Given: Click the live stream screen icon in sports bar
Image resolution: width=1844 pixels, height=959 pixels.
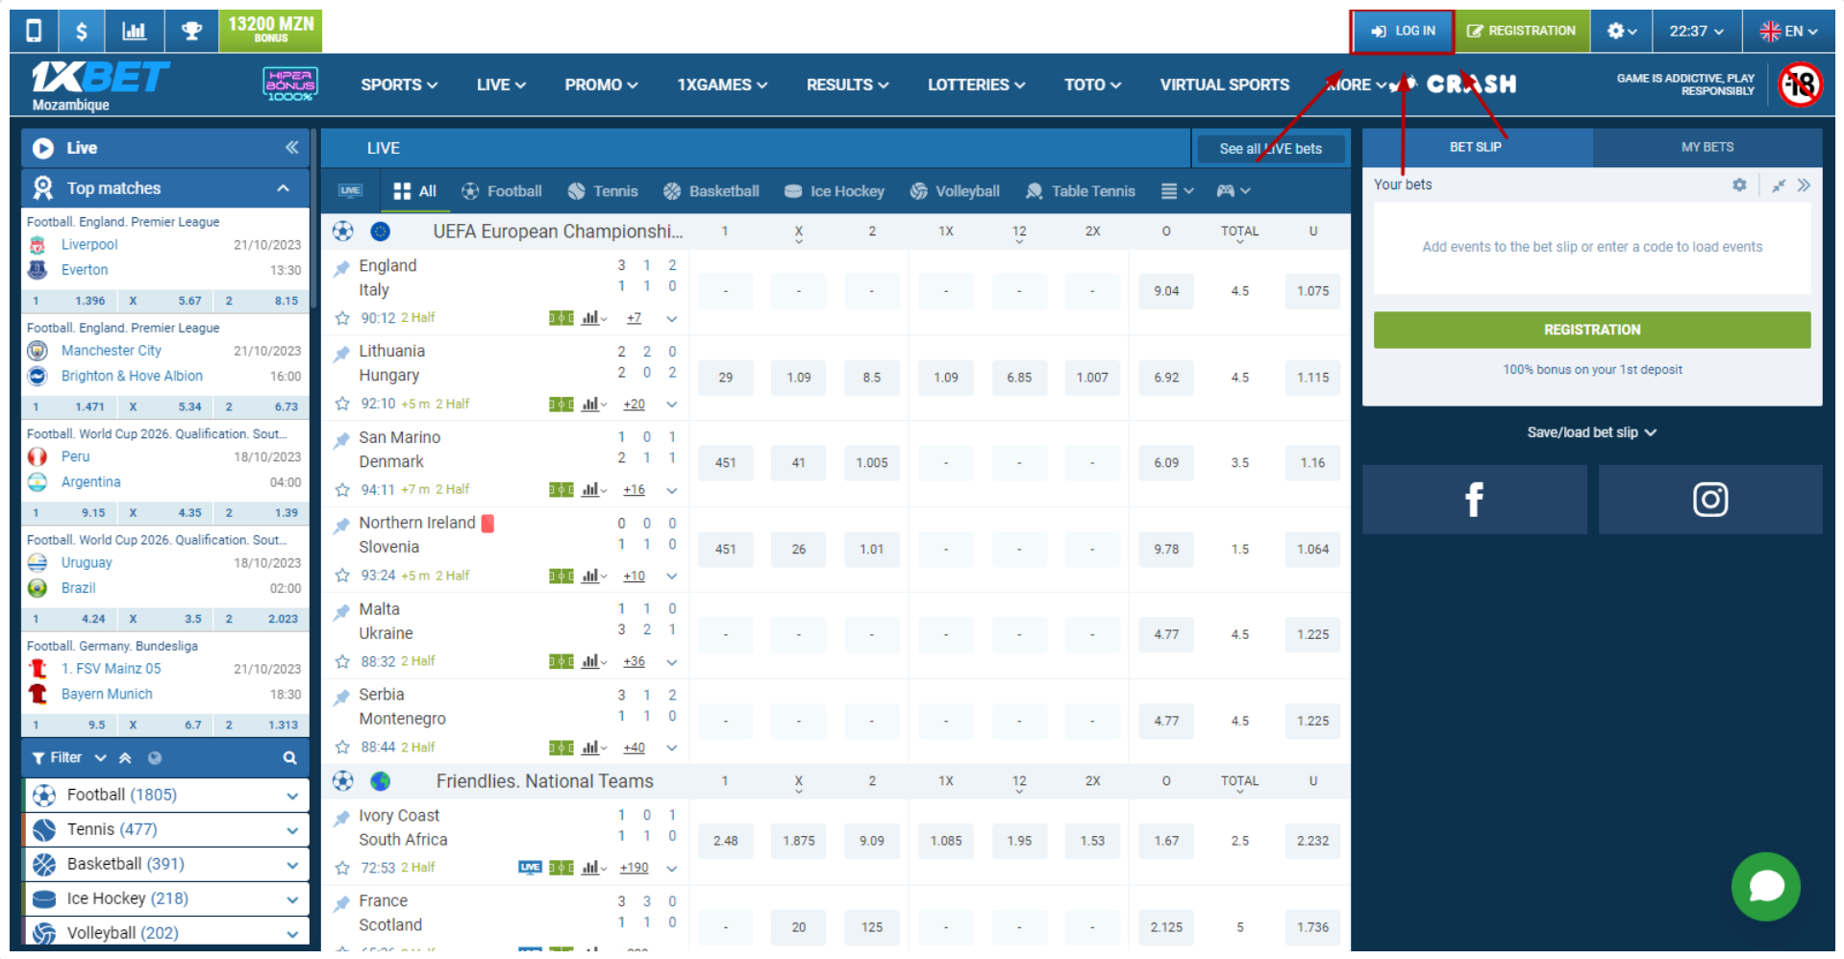Looking at the screenshot, I should [350, 191].
